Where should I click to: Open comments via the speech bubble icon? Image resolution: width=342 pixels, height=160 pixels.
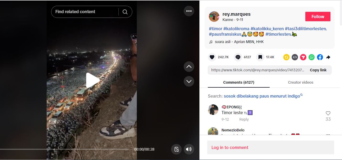tap(238, 57)
